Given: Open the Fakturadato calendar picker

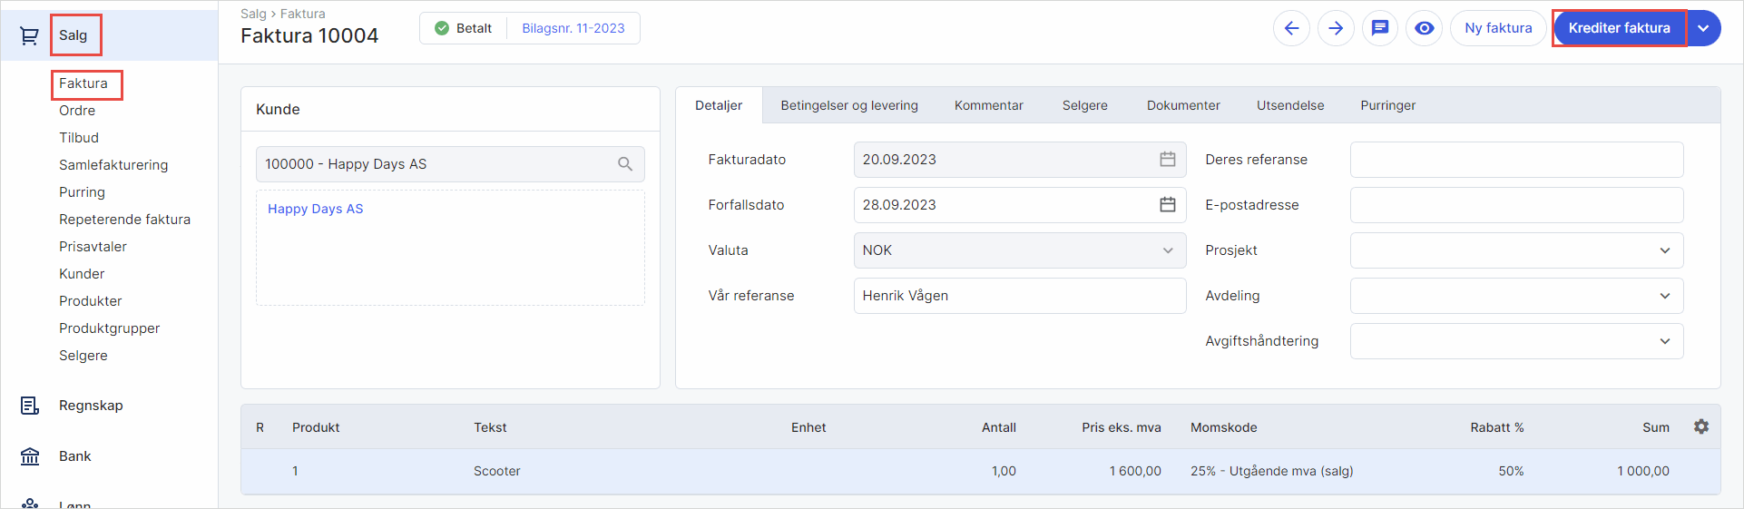Looking at the screenshot, I should [x=1167, y=160].
